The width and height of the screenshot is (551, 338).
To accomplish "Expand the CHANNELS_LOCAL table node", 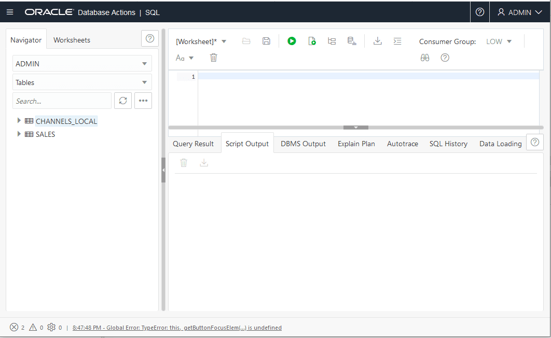I will (x=19, y=120).
